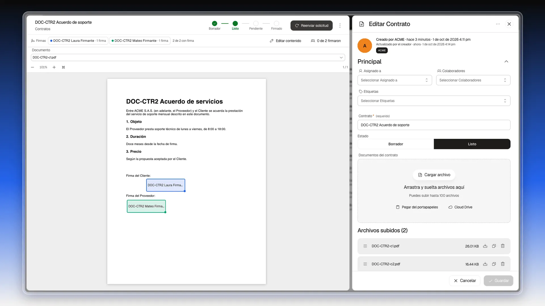Click the 0 de 2 firmaron indicator
545x306 pixels.
pyautogui.click(x=326, y=41)
